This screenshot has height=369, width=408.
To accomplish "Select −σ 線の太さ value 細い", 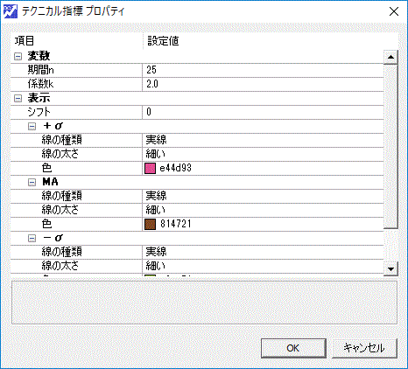I will point(263,266).
